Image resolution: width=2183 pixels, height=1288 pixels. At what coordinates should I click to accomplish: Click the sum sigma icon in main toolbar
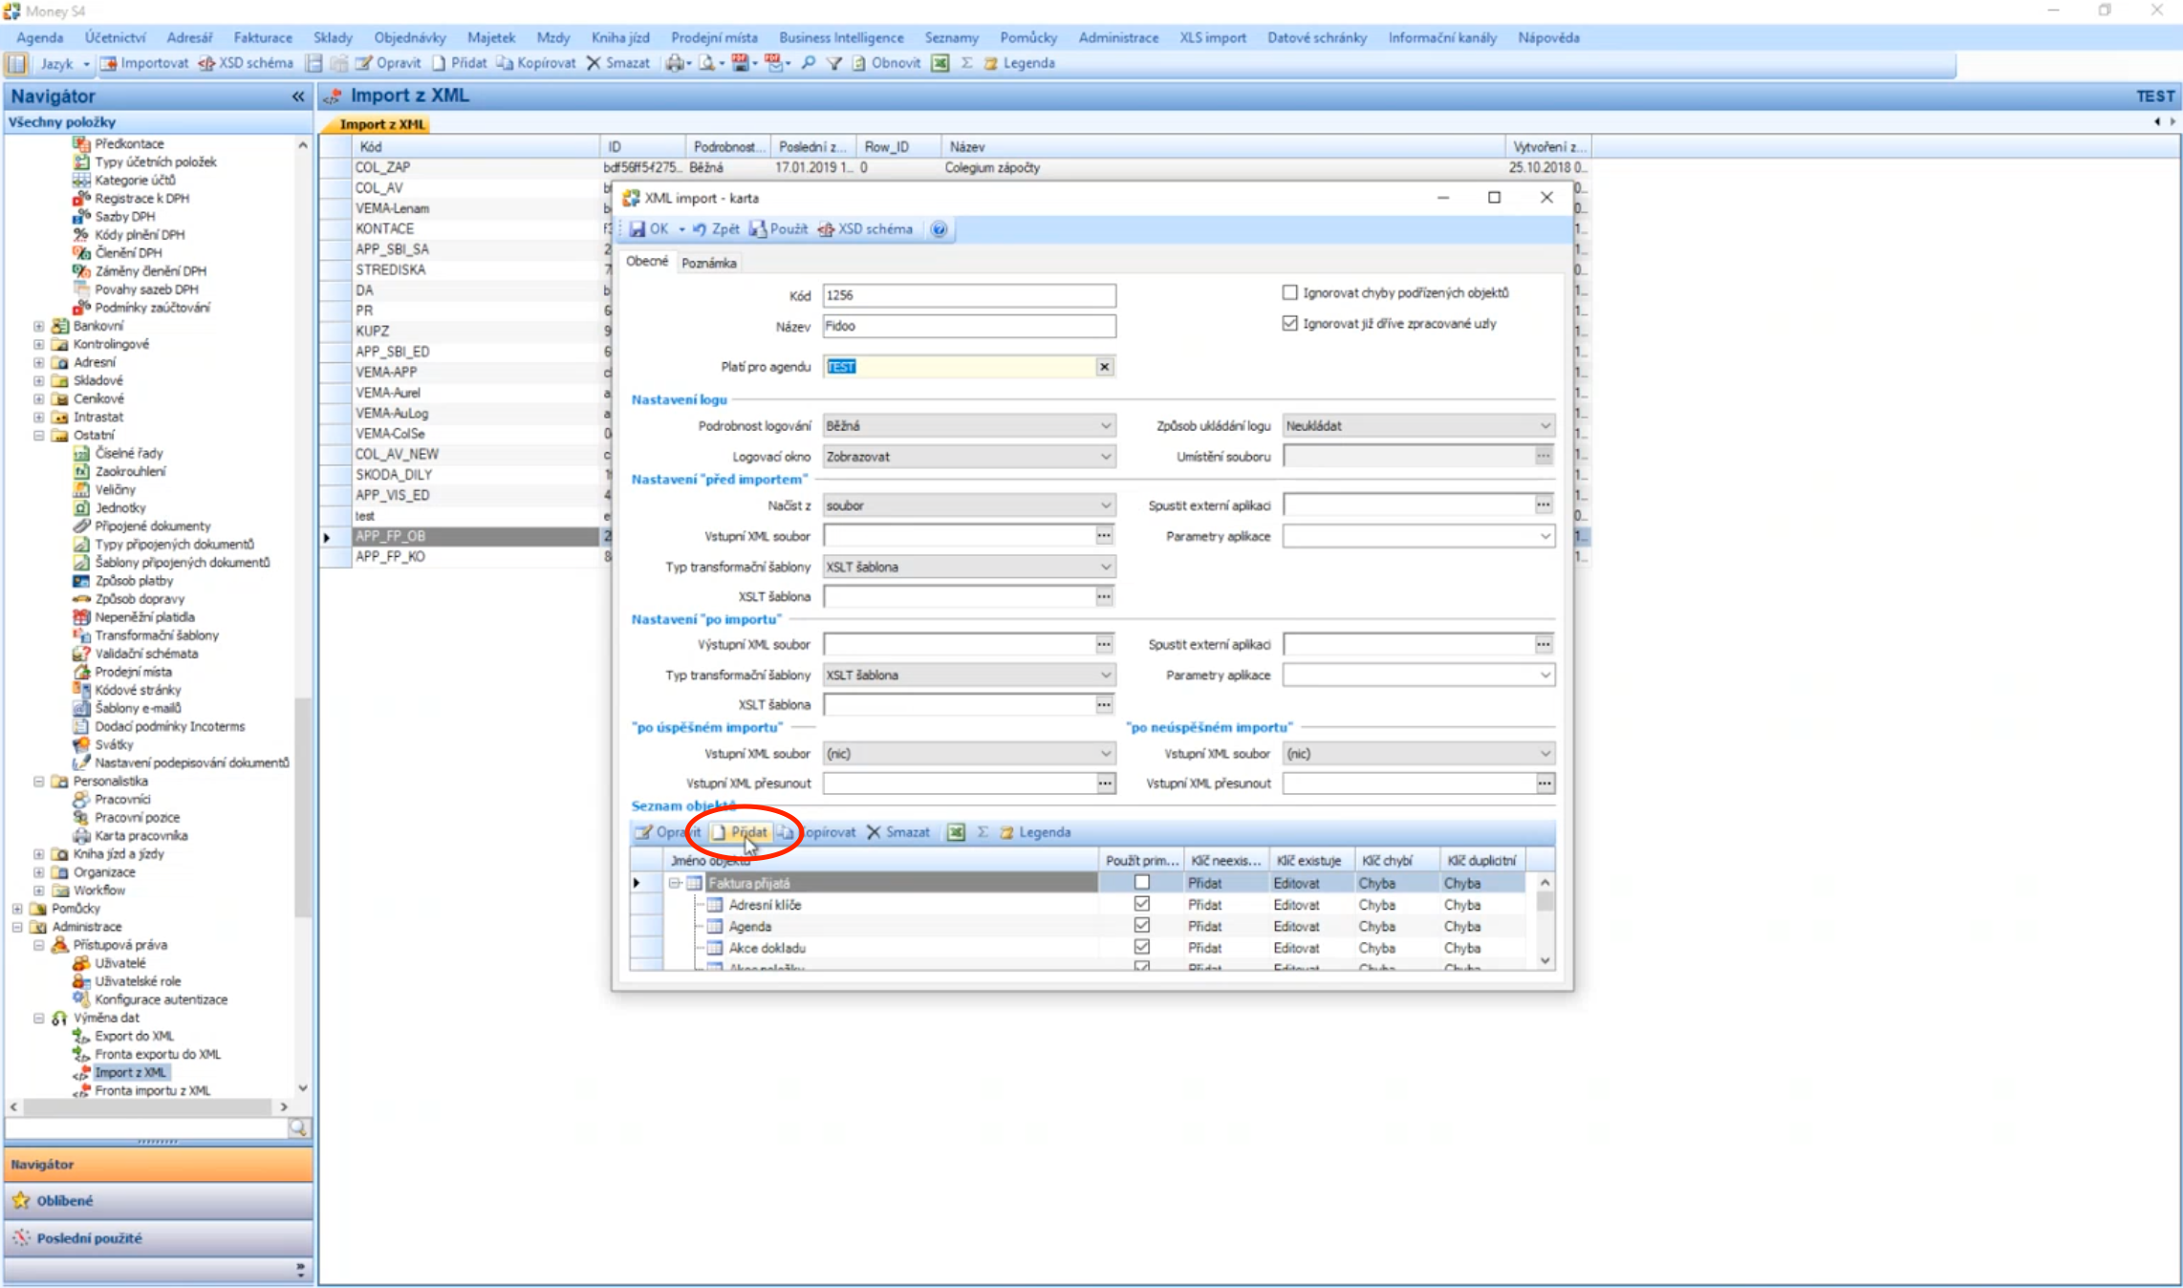(966, 63)
